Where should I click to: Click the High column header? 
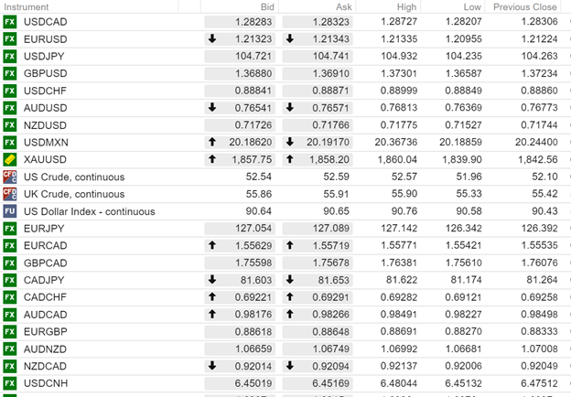(x=406, y=6)
